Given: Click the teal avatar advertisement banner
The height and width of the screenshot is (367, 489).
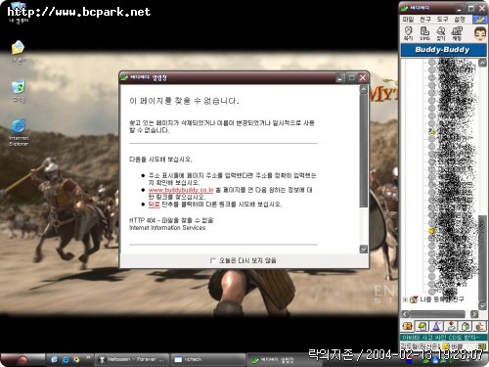Looking at the screenshot, I should click(443, 338).
